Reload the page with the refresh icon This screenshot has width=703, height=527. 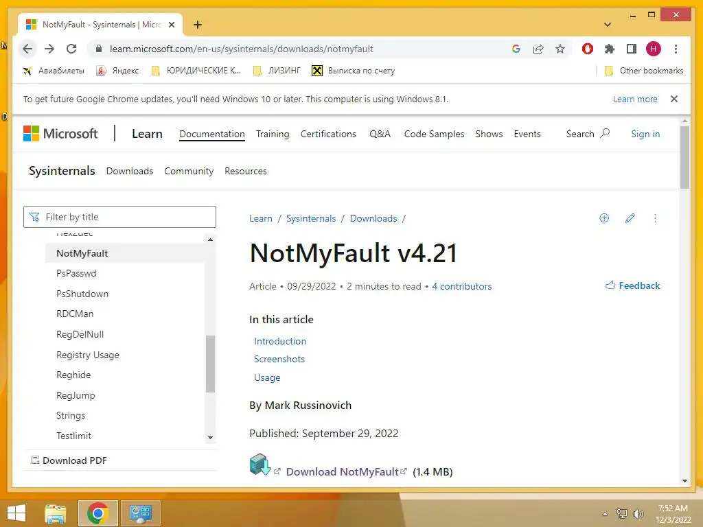pos(71,49)
